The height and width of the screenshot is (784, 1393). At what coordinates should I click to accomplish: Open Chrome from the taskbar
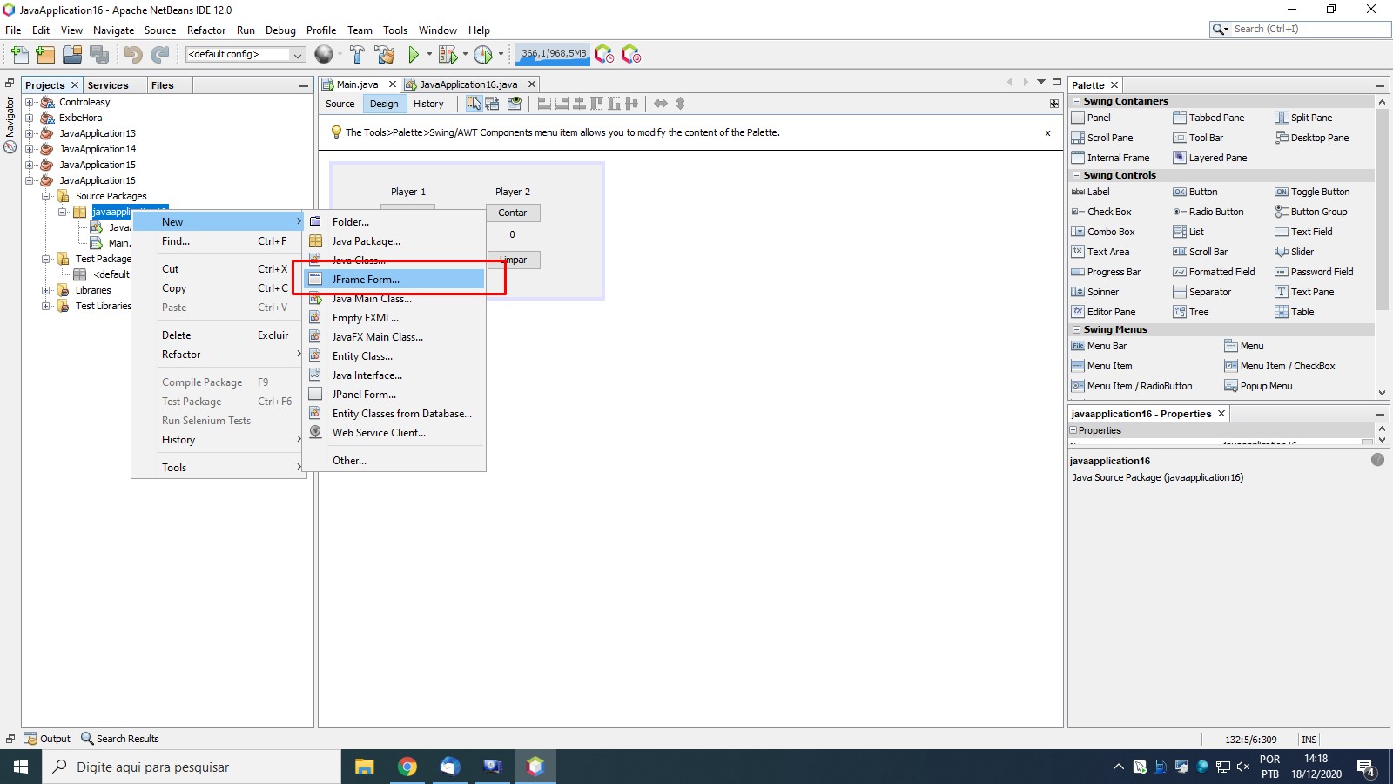407,767
